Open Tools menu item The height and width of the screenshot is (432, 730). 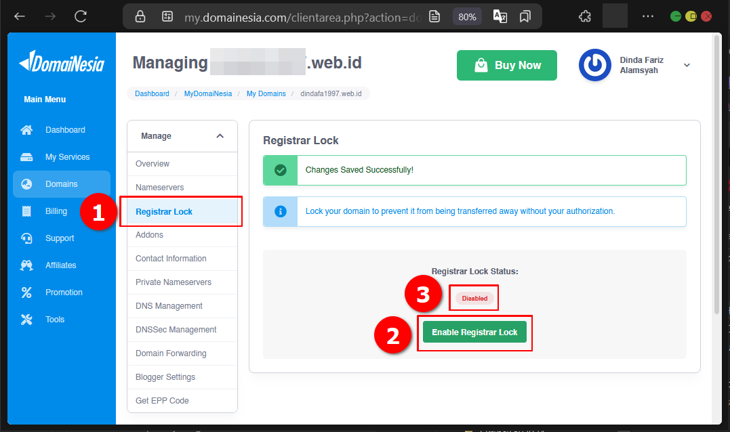[55, 320]
